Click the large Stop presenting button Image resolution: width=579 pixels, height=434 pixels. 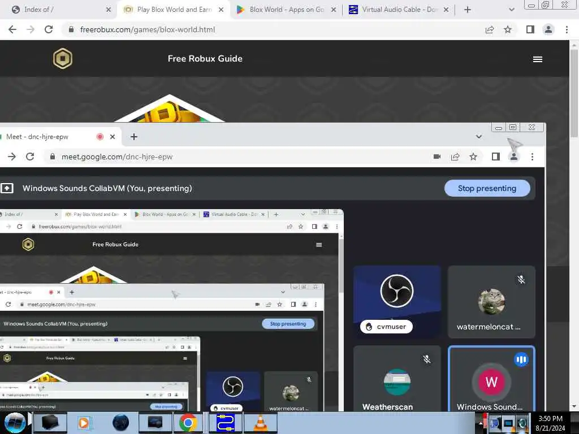[487, 188]
